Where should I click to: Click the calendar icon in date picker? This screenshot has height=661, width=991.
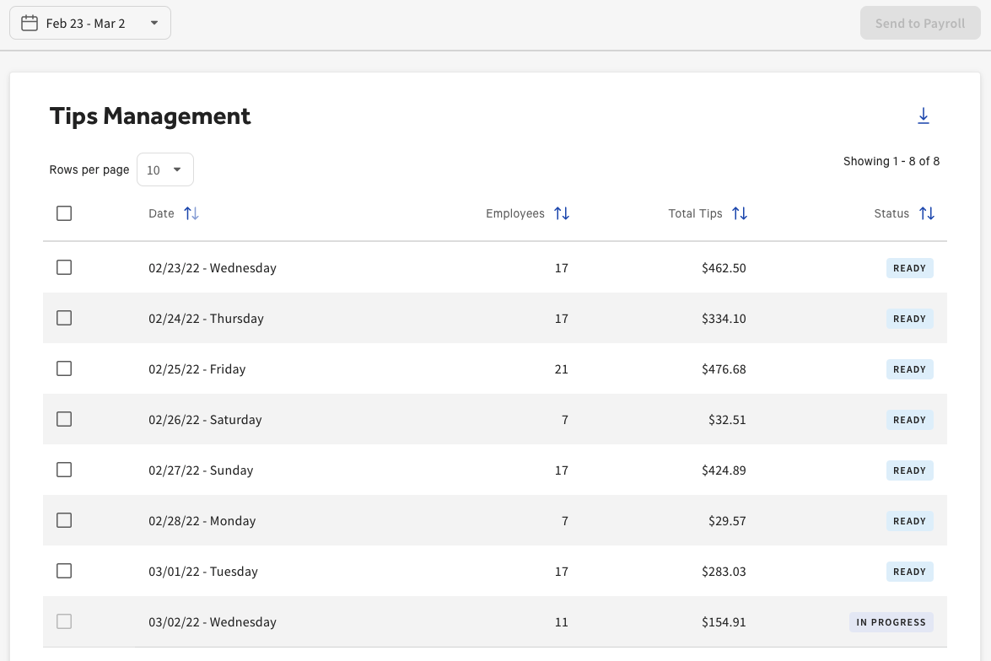(30, 24)
